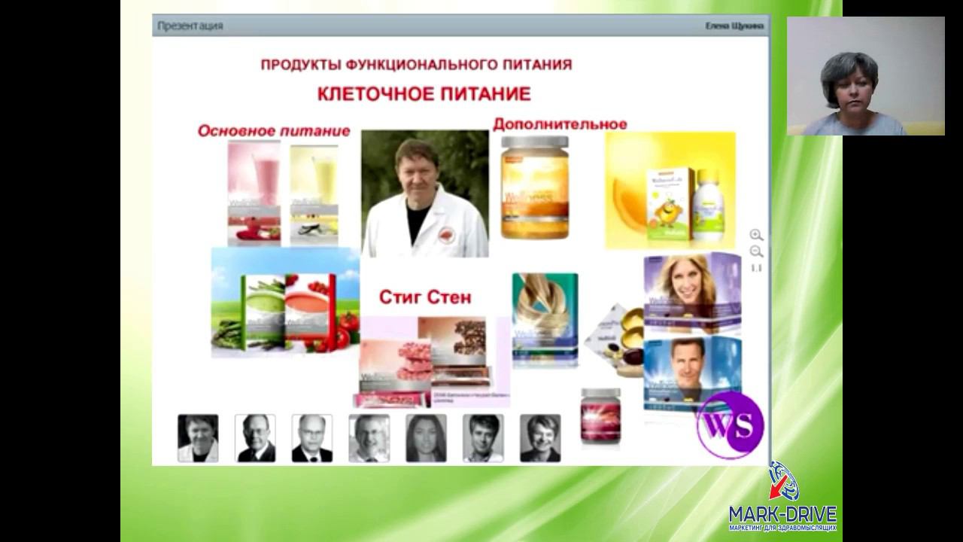Select the presenter webcam video
Image resolution: width=963 pixels, height=542 pixels.
pos(865,76)
